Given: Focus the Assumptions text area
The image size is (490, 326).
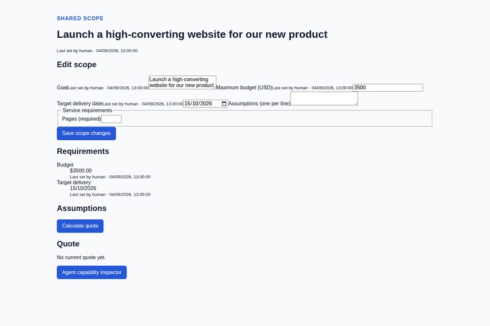Looking at the screenshot, I should [324, 98].
